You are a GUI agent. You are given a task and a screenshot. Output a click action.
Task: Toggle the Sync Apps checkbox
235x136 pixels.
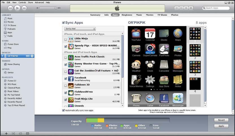pos(63,23)
